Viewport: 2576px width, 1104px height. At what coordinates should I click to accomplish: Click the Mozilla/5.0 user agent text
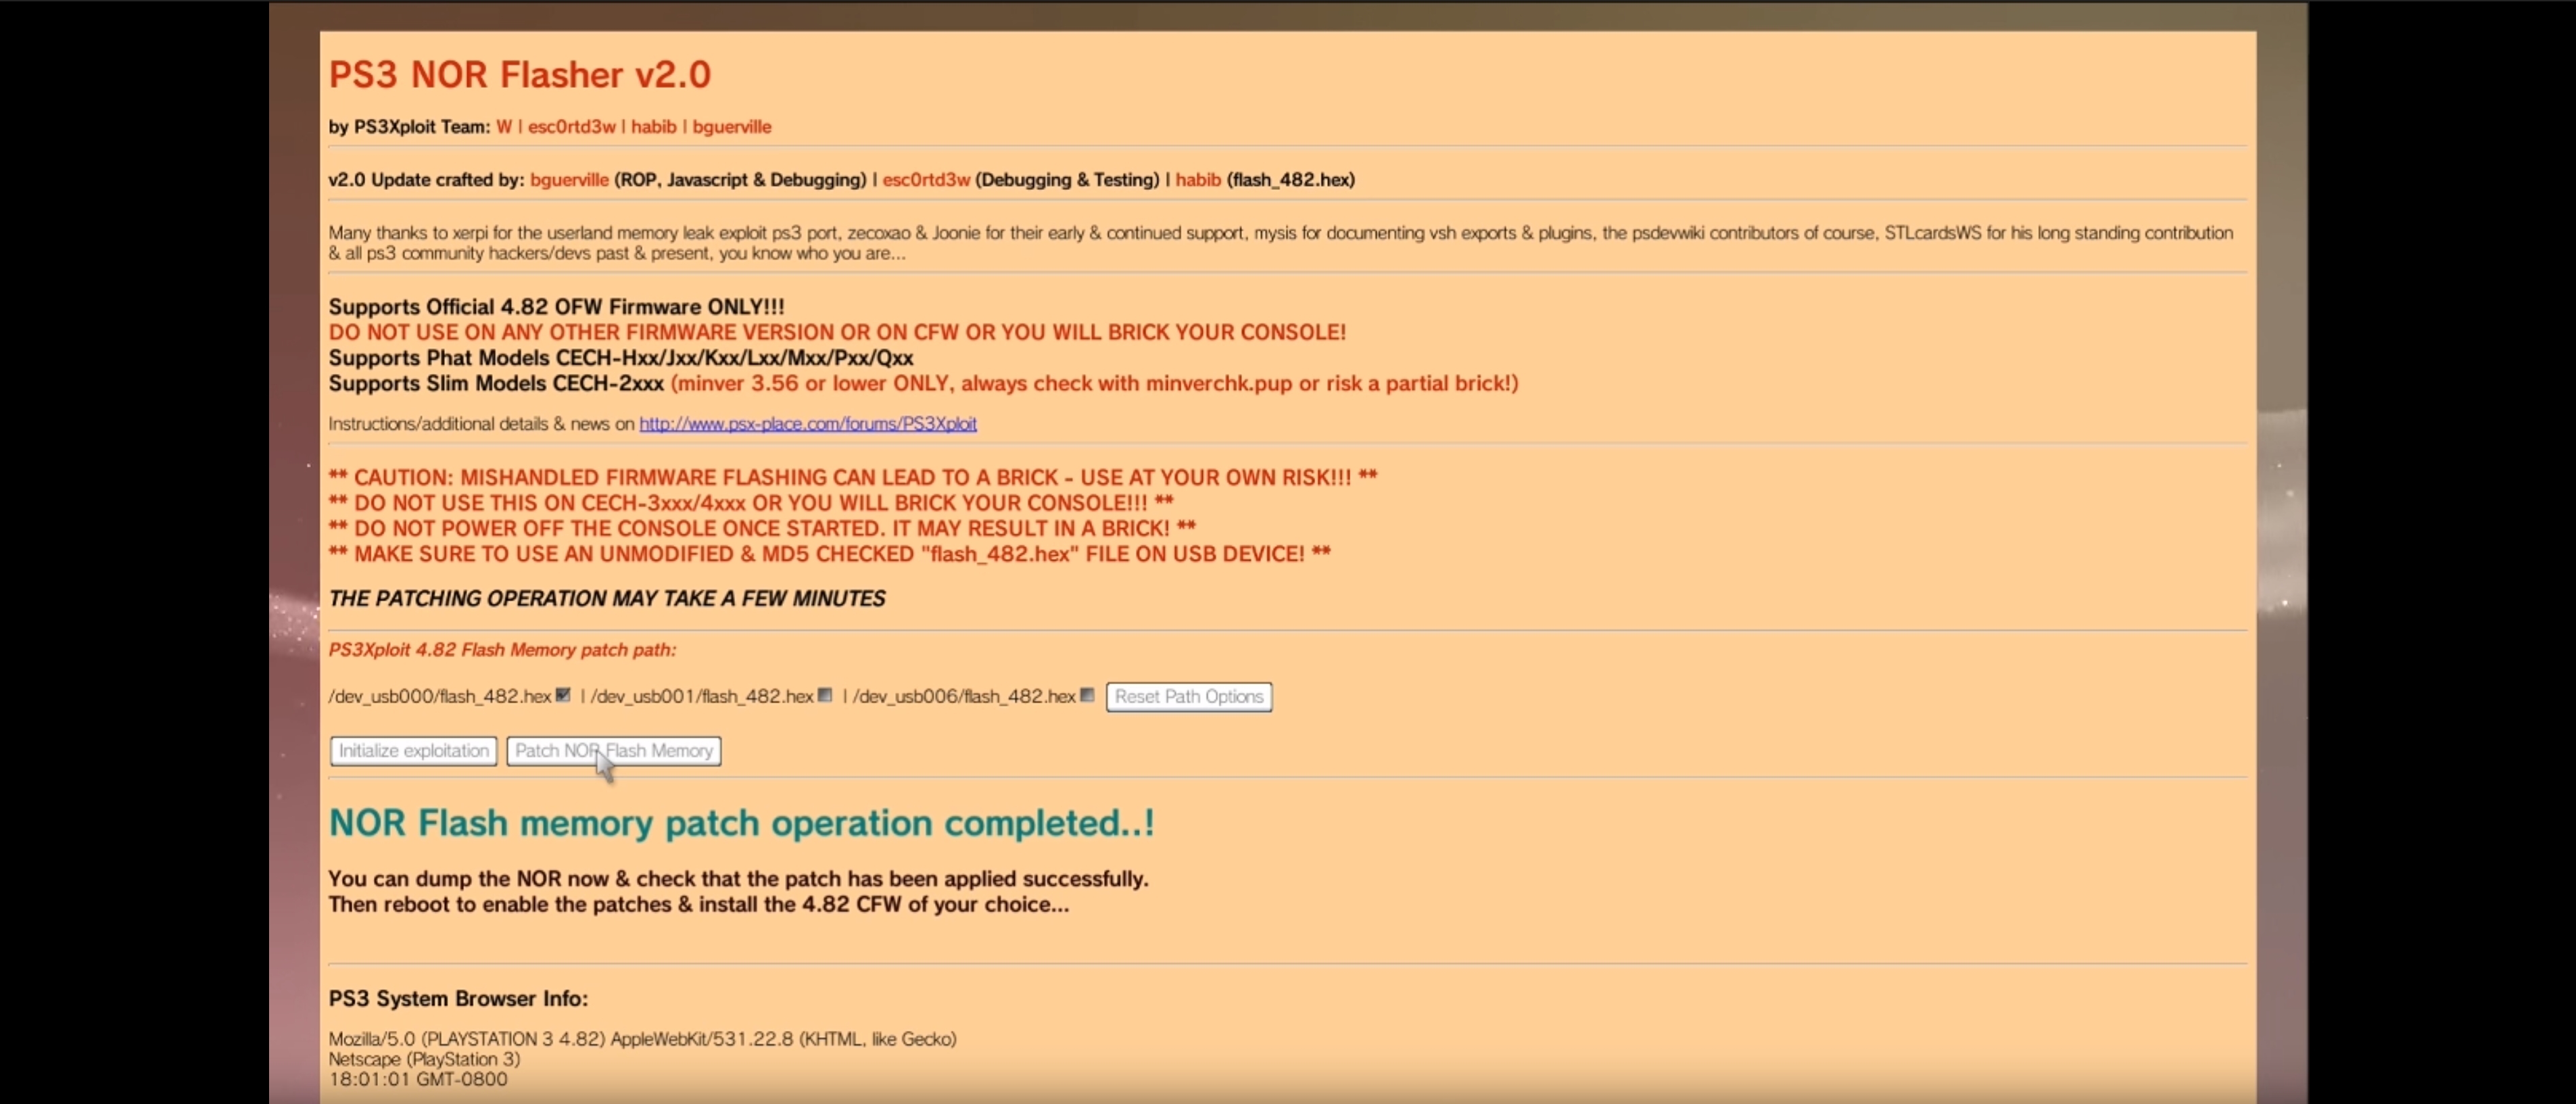pyautogui.click(x=642, y=1038)
